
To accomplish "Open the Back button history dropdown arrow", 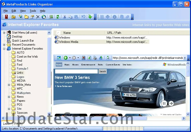I will pos(70,58).
